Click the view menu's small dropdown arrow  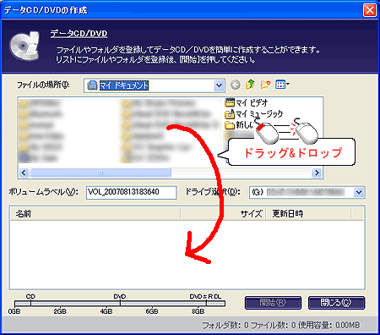[x=288, y=84]
